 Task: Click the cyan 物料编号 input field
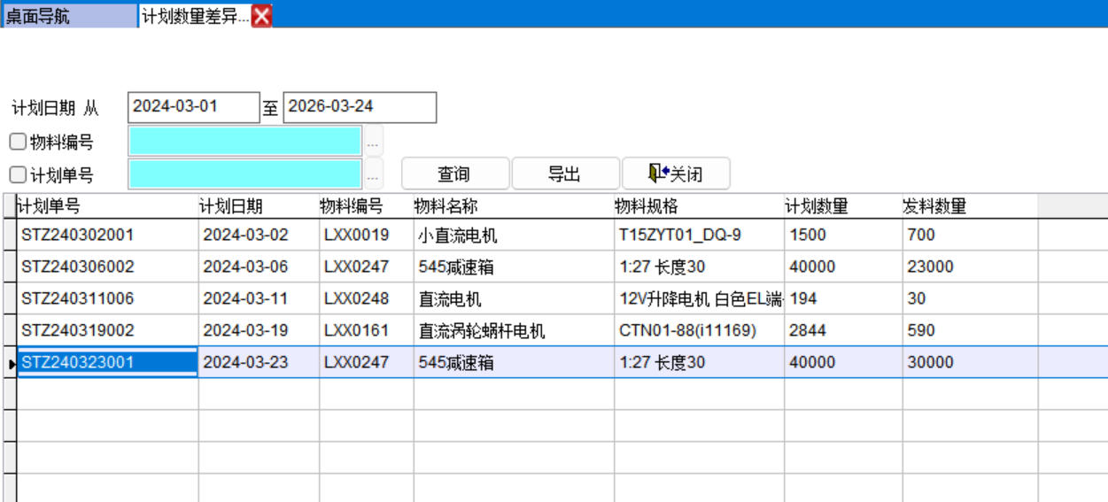(244, 142)
